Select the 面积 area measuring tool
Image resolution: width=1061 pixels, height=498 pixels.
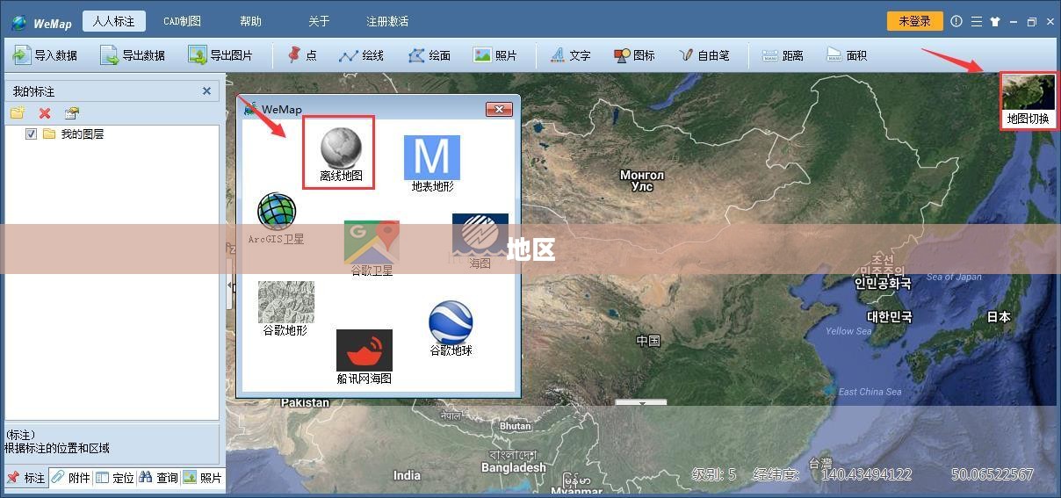tap(847, 55)
